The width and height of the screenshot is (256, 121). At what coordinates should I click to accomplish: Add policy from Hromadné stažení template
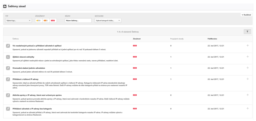(x=247, y=68)
